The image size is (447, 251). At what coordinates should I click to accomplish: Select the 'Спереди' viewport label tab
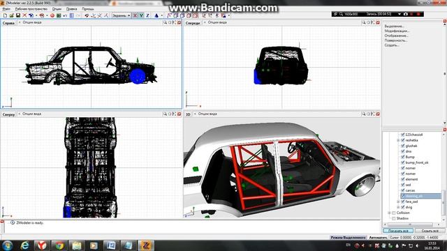pyautogui.click(x=193, y=23)
